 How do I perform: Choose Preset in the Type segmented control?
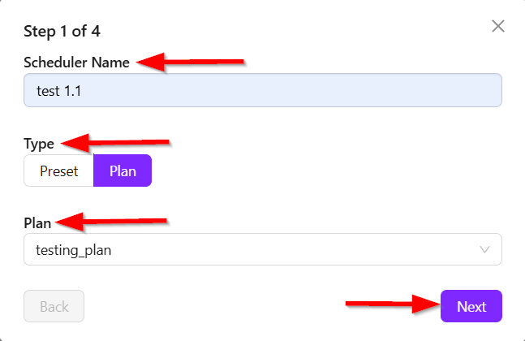coord(59,171)
